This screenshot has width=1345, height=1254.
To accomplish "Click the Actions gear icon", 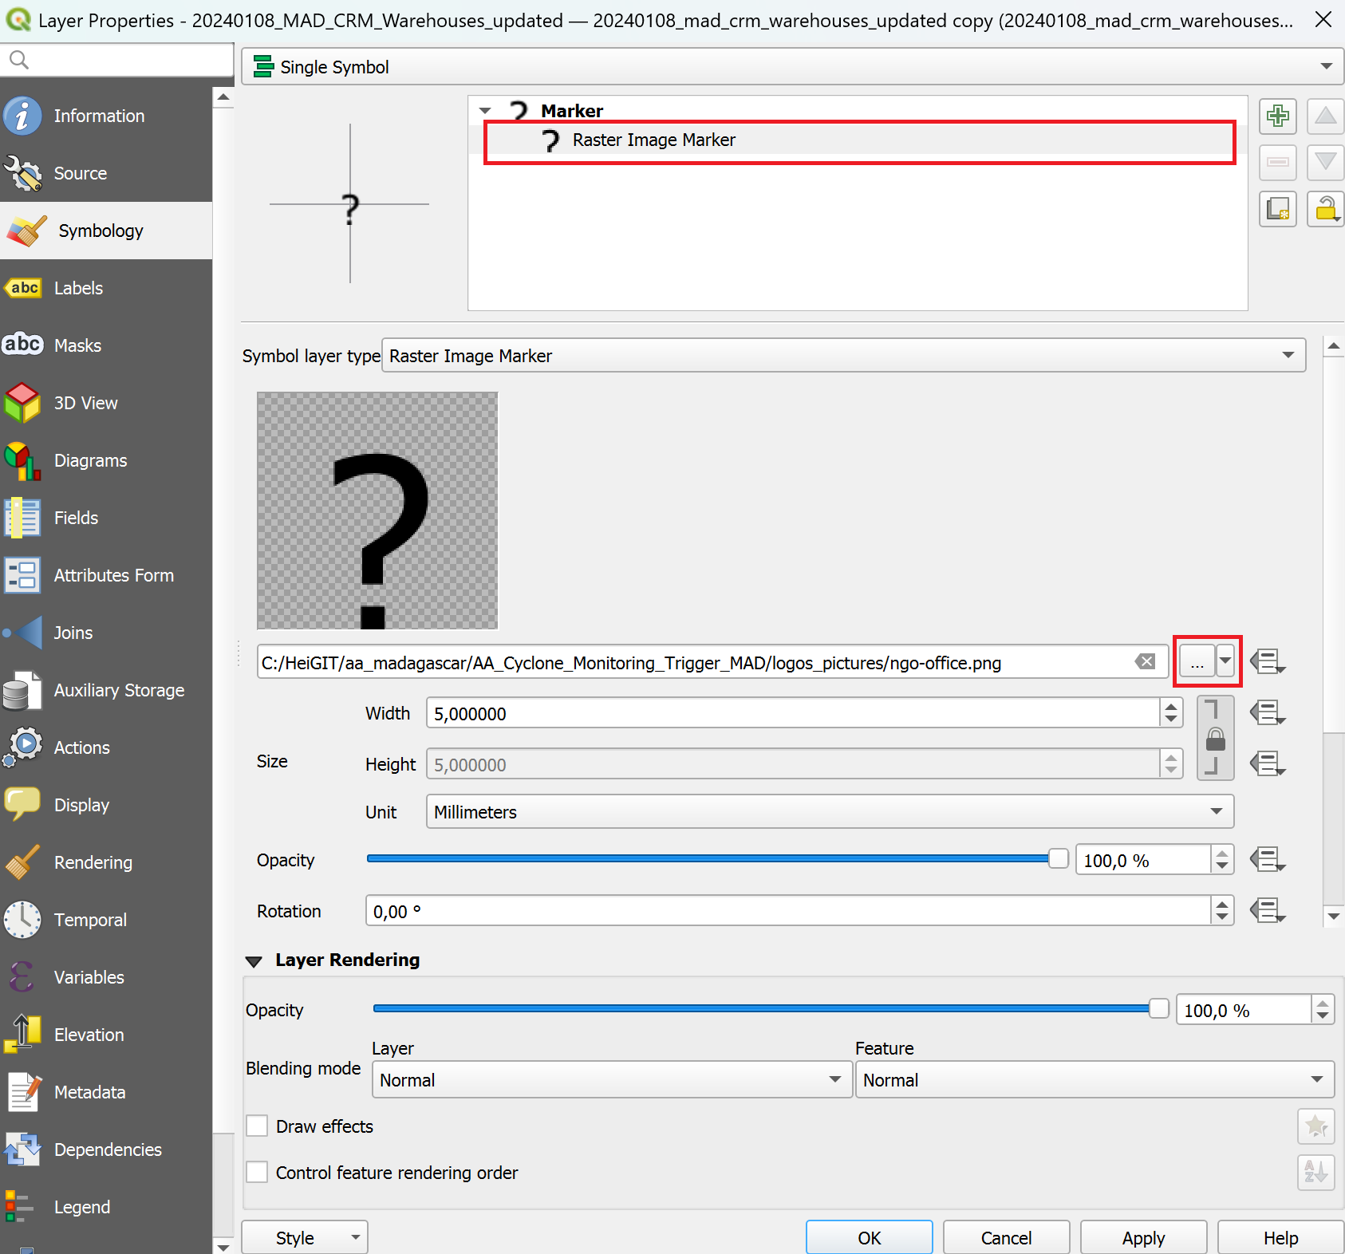I will pyautogui.click(x=22, y=747).
